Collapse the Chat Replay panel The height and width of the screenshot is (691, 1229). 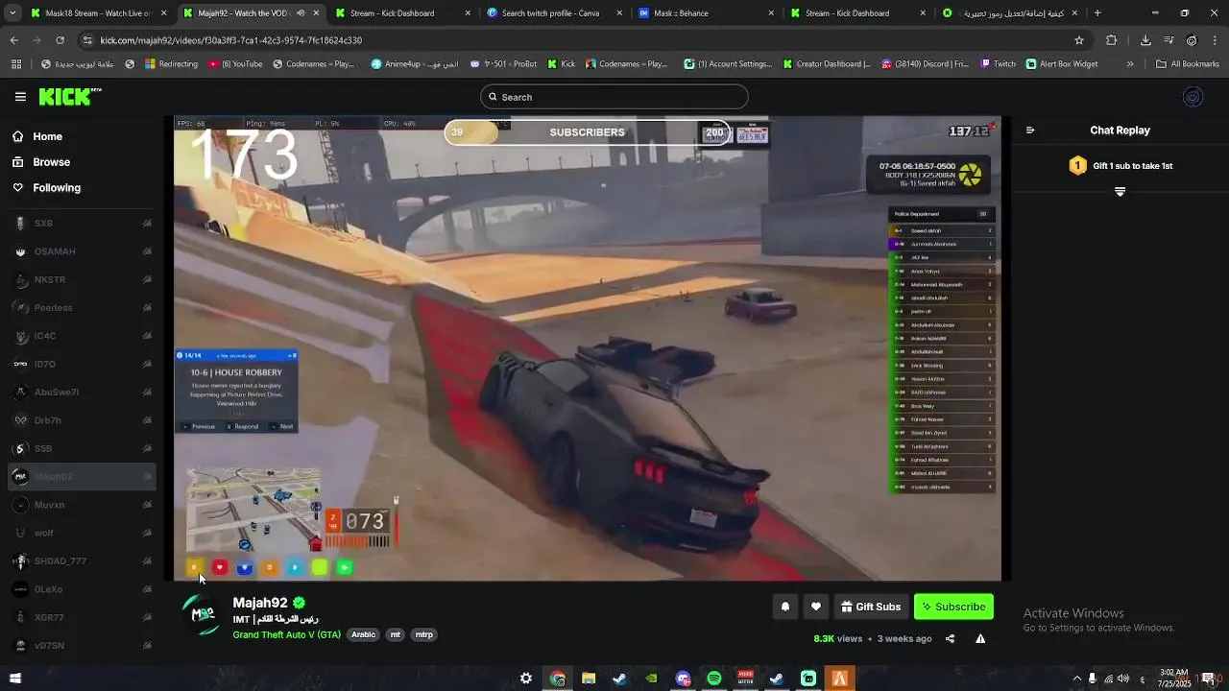[x=1030, y=131]
